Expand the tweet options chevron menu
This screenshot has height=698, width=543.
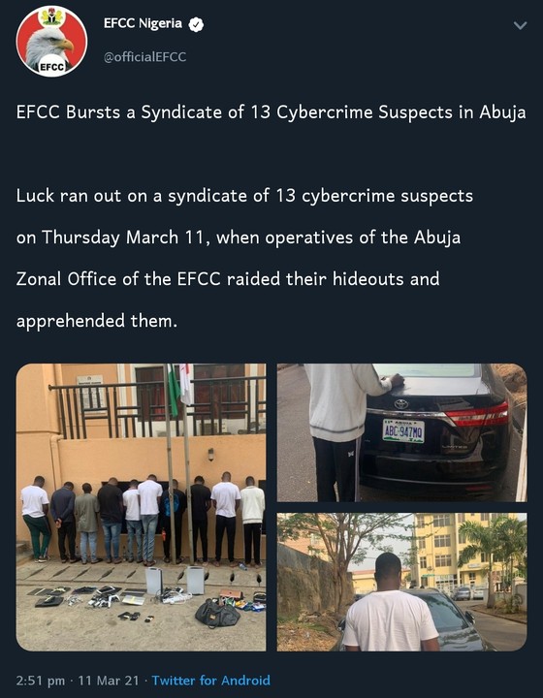pyautogui.click(x=520, y=25)
